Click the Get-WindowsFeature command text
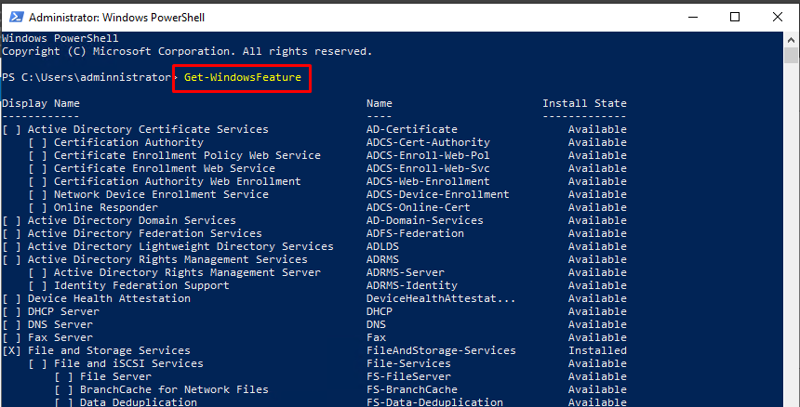The width and height of the screenshot is (800, 407). coord(243,77)
